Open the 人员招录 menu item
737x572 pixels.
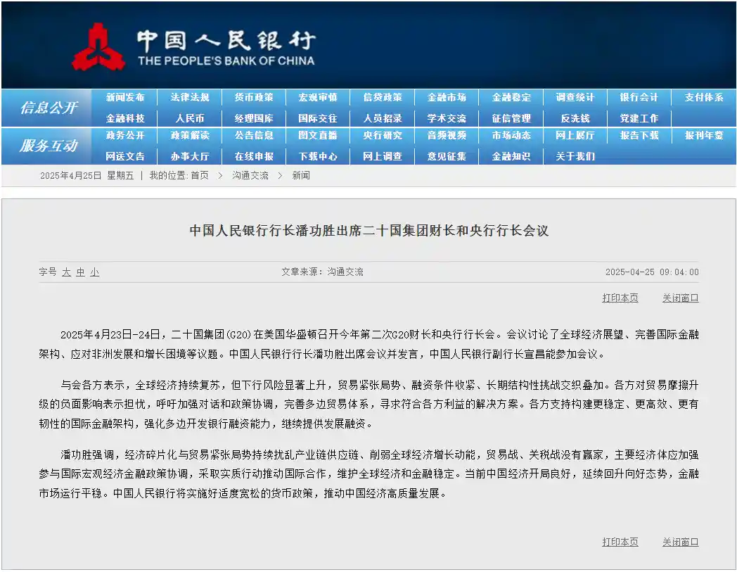coord(382,117)
